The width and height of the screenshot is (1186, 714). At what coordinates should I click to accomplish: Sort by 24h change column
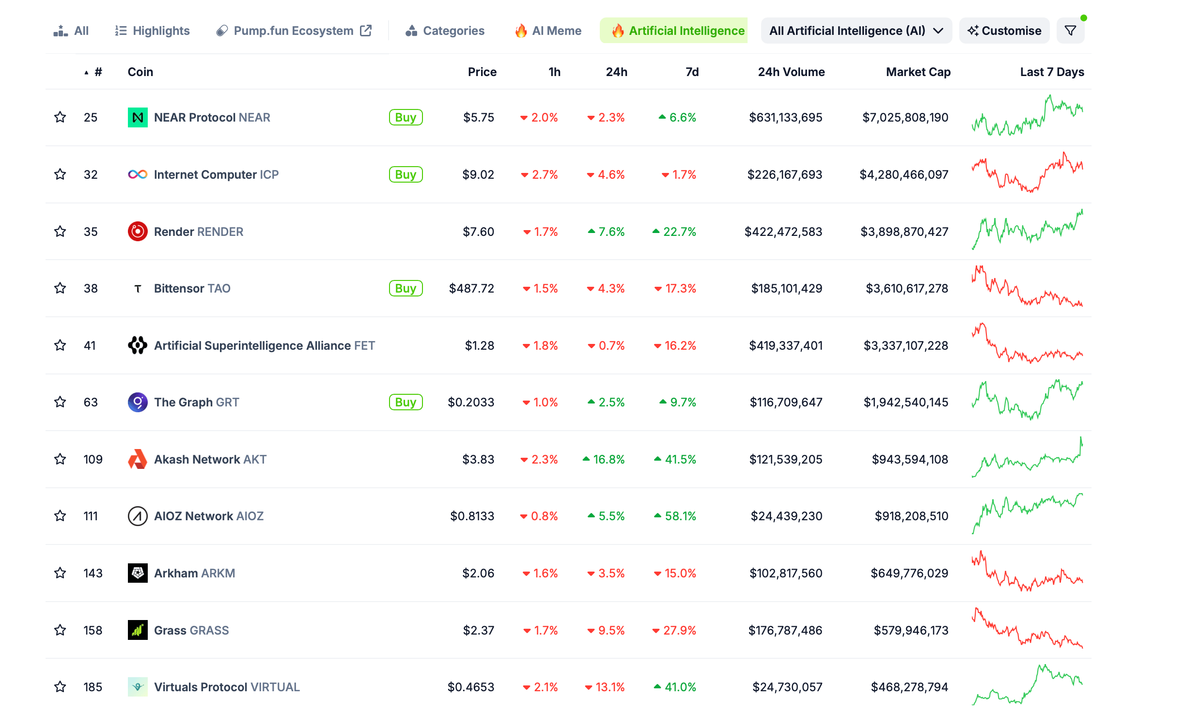click(x=616, y=72)
